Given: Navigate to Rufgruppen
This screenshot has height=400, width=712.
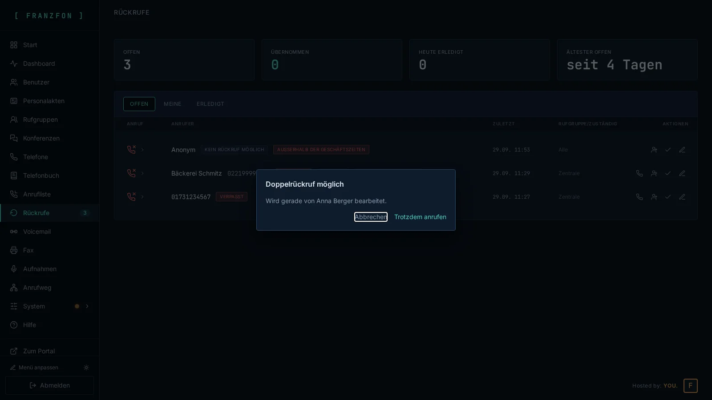Looking at the screenshot, I should click(x=49, y=120).
